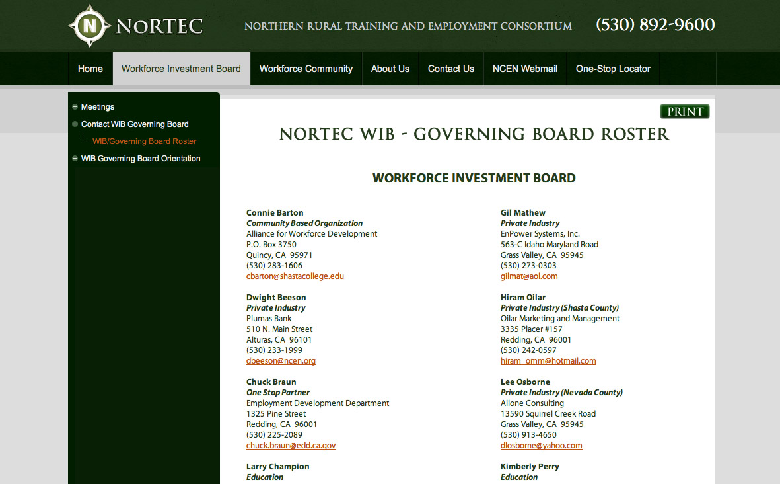
Task: Select WIB Governing Board Orientation item
Action: [141, 158]
